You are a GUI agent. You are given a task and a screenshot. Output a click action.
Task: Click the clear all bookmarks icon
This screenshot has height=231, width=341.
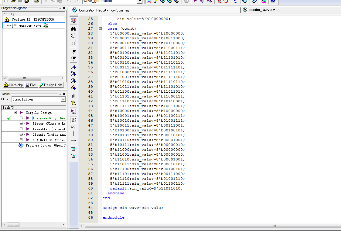coord(73,87)
